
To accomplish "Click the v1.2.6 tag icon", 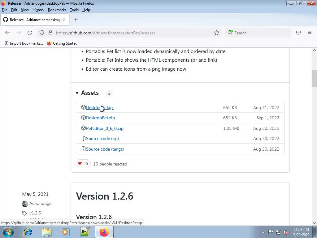I will click(x=24, y=213).
